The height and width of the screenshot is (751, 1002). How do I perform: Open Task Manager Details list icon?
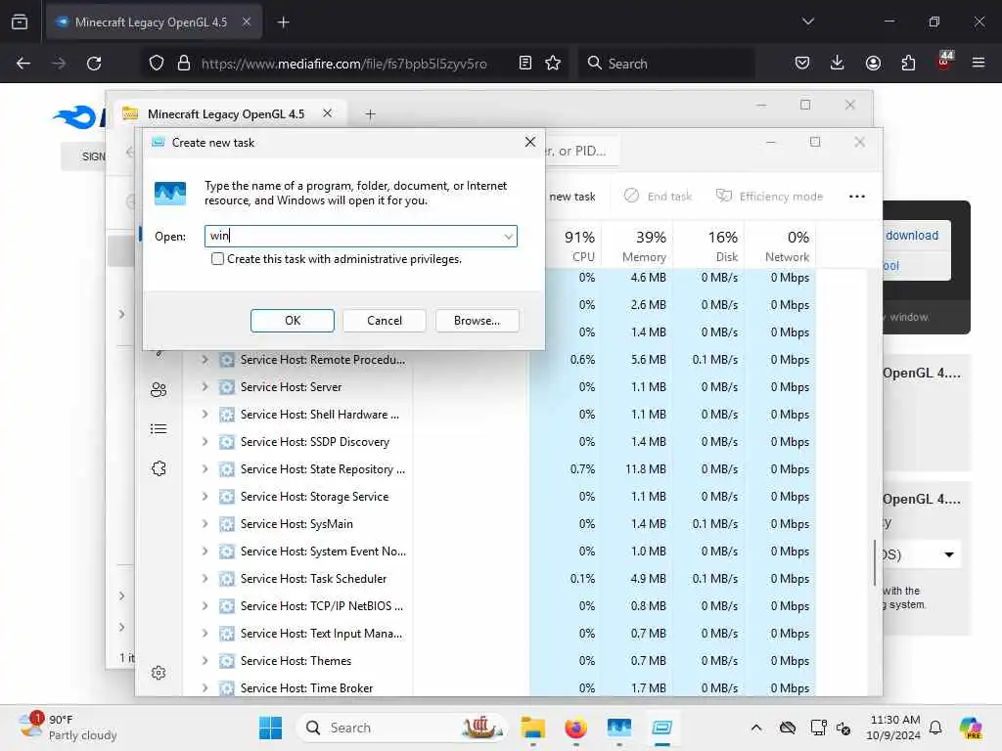(159, 429)
